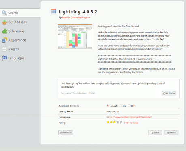
Task: Click the Appearance paint icon
Action: point(4,40)
